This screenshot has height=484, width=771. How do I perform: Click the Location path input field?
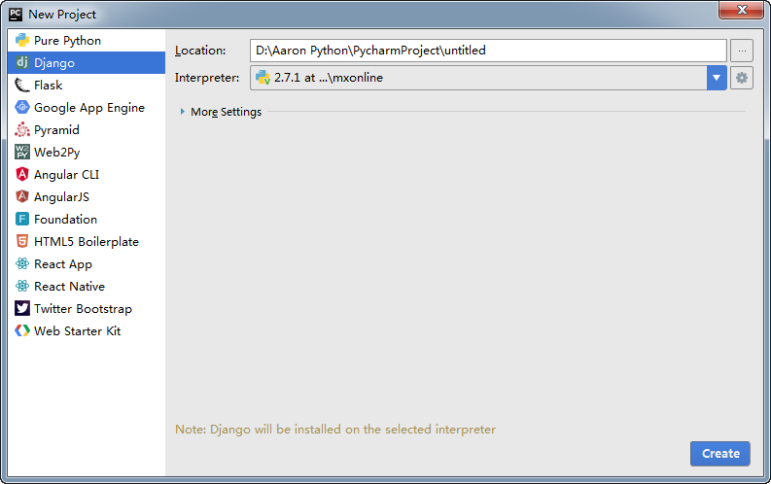pyautogui.click(x=488, y=51)
